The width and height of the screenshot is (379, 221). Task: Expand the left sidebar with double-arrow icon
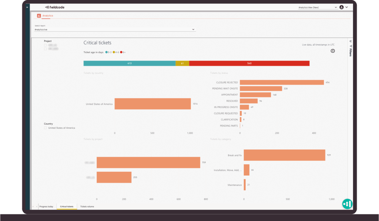tap(27, 7)
